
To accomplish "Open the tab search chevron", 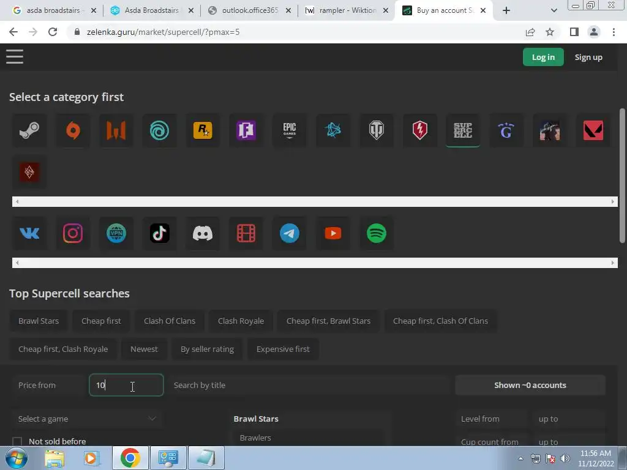I will click(x=554, y=10).
